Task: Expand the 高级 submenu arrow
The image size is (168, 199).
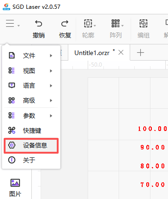Action: point(51,100)
